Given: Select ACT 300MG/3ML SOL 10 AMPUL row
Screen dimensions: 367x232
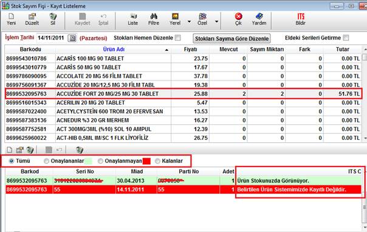Looking at the screenshot, I should (184, 129).
